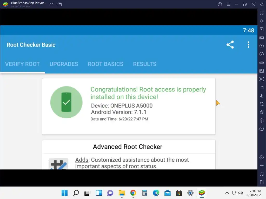This screenshot has height=199, width=266.
Task: Launch Chrome from the taskbar
Action: 133,193
